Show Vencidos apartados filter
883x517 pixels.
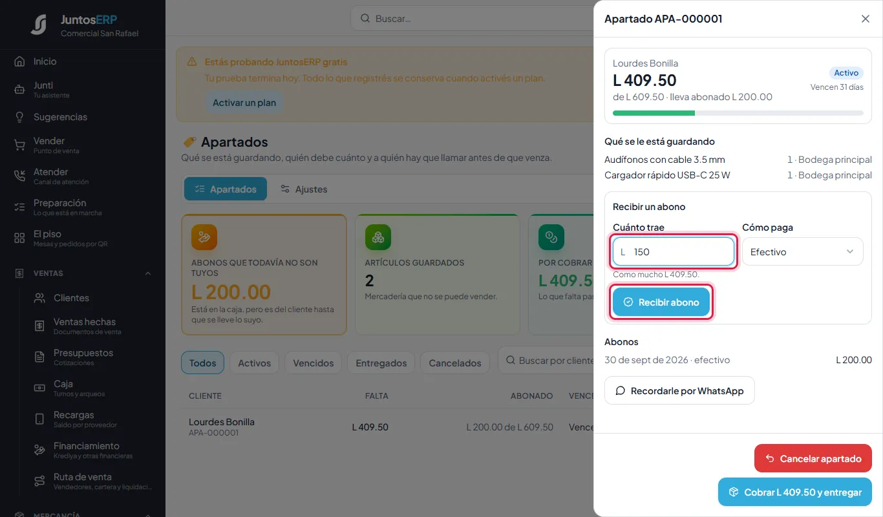click(x=314, y=363)
